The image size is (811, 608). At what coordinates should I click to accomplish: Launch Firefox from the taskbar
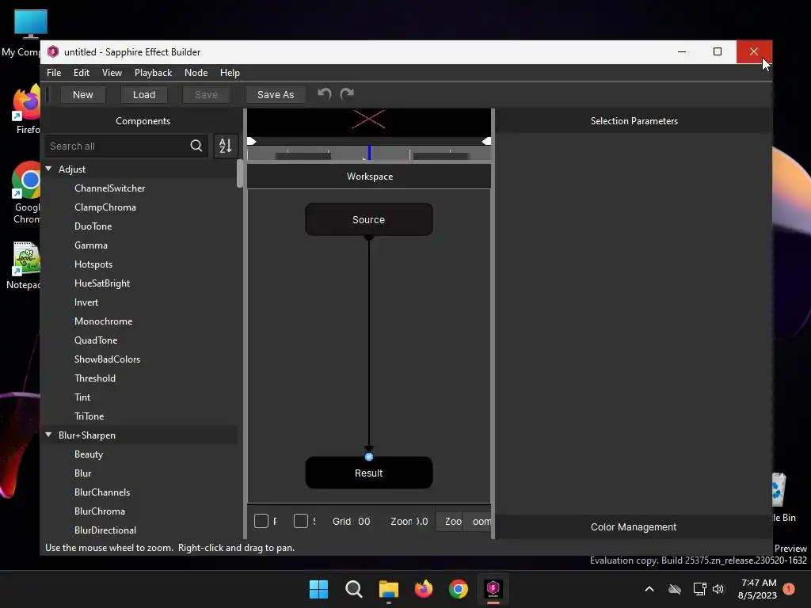pyautogui.click(x=424, y=589)
